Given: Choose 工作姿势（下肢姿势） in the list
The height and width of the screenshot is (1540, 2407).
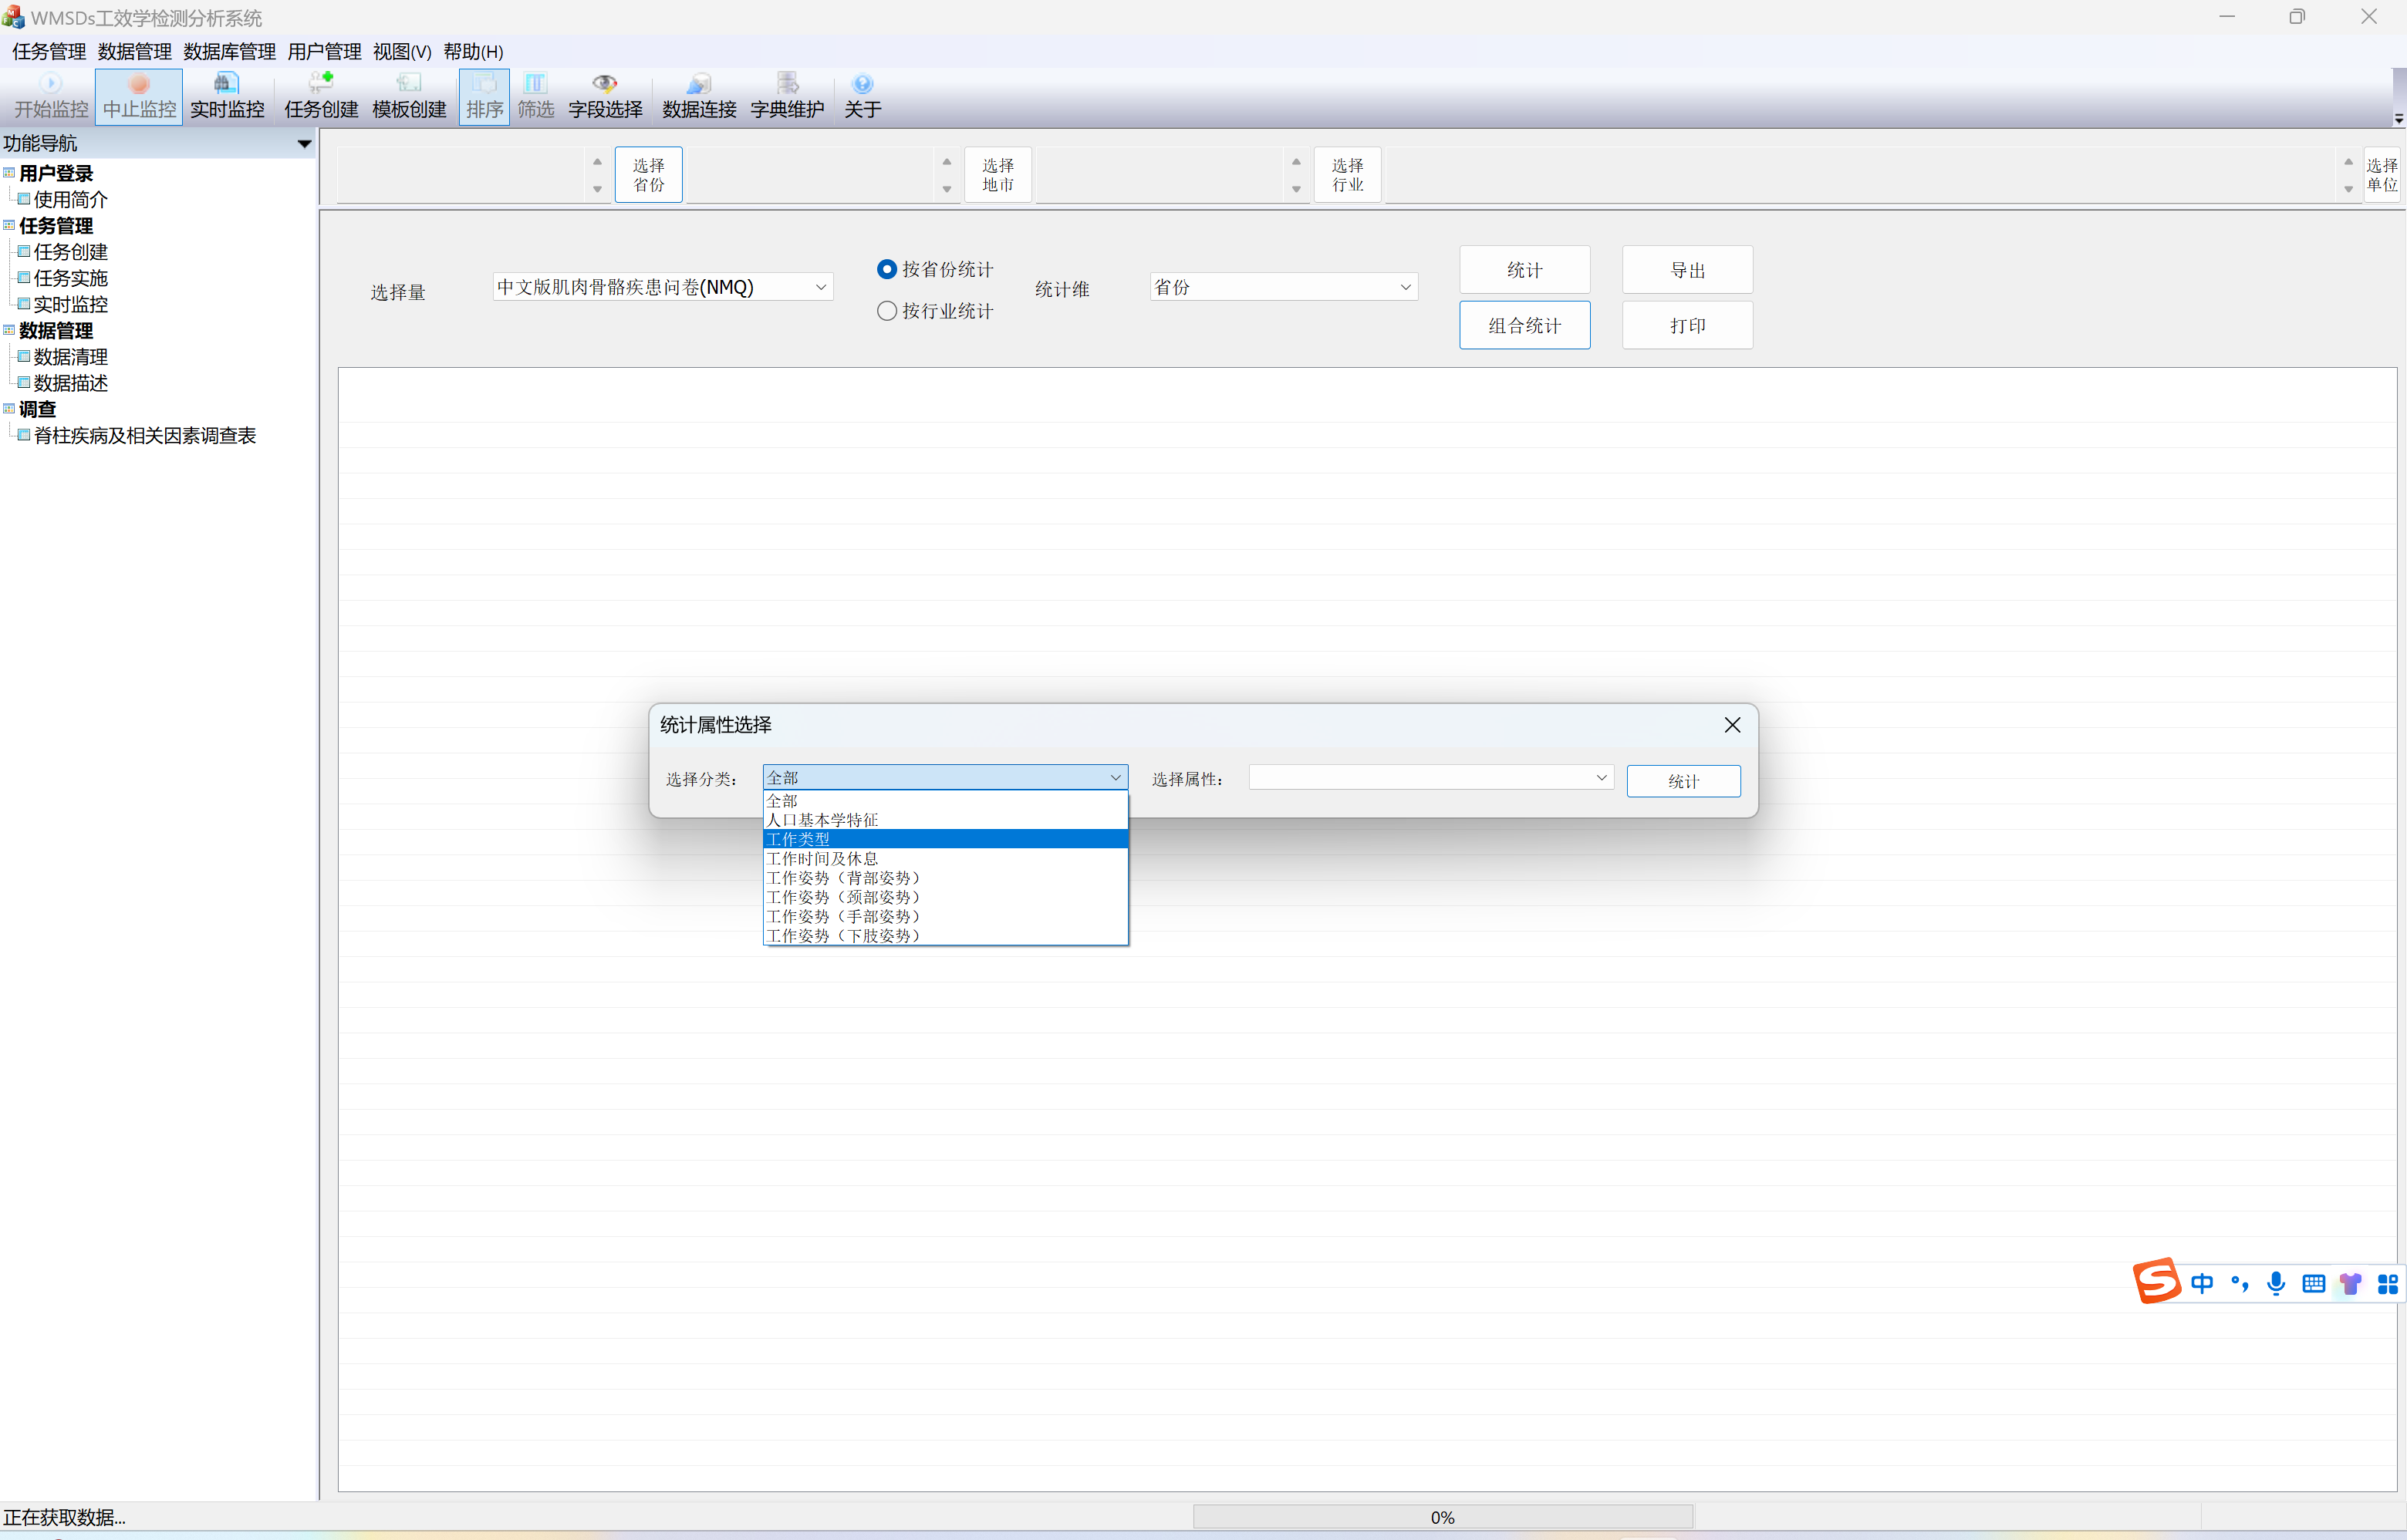Looking at the screenshot, I should click(x=945, y=936).
